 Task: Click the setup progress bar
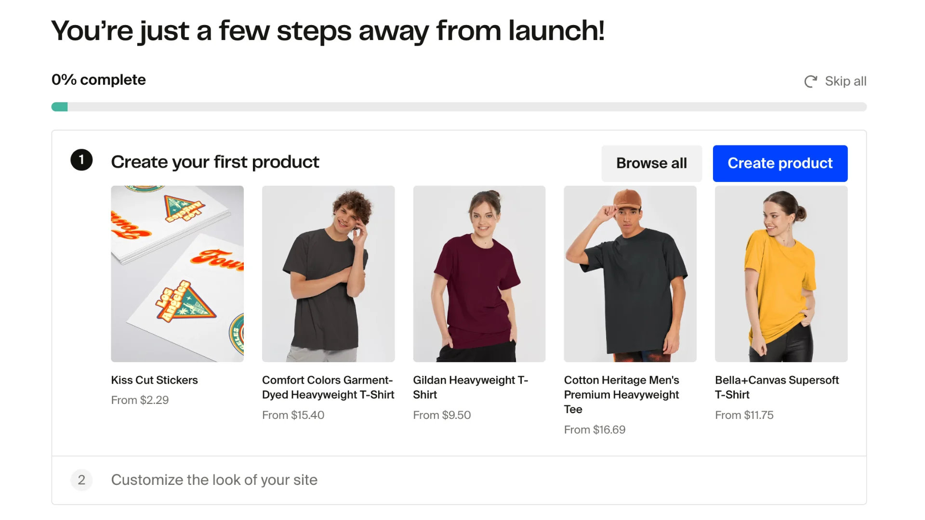459,107
